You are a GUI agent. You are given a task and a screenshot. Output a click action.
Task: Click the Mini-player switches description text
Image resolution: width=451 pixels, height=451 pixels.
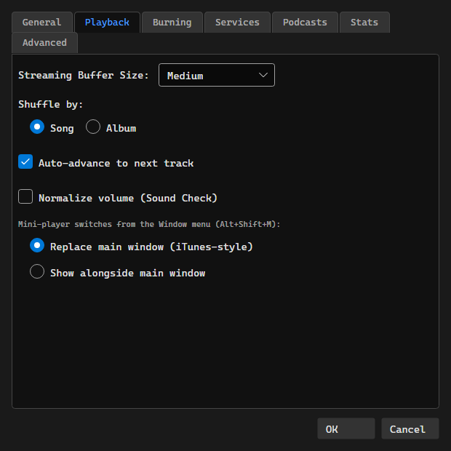click(149, 224)
